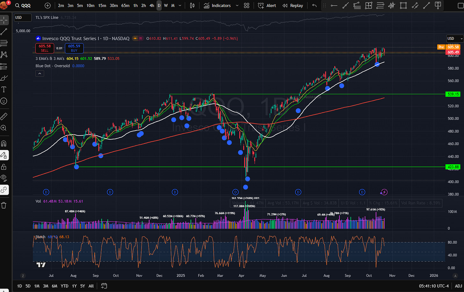Open the go to date calendar icon
The width and height of the screenshot is (464, 292).
pos(104,286)
